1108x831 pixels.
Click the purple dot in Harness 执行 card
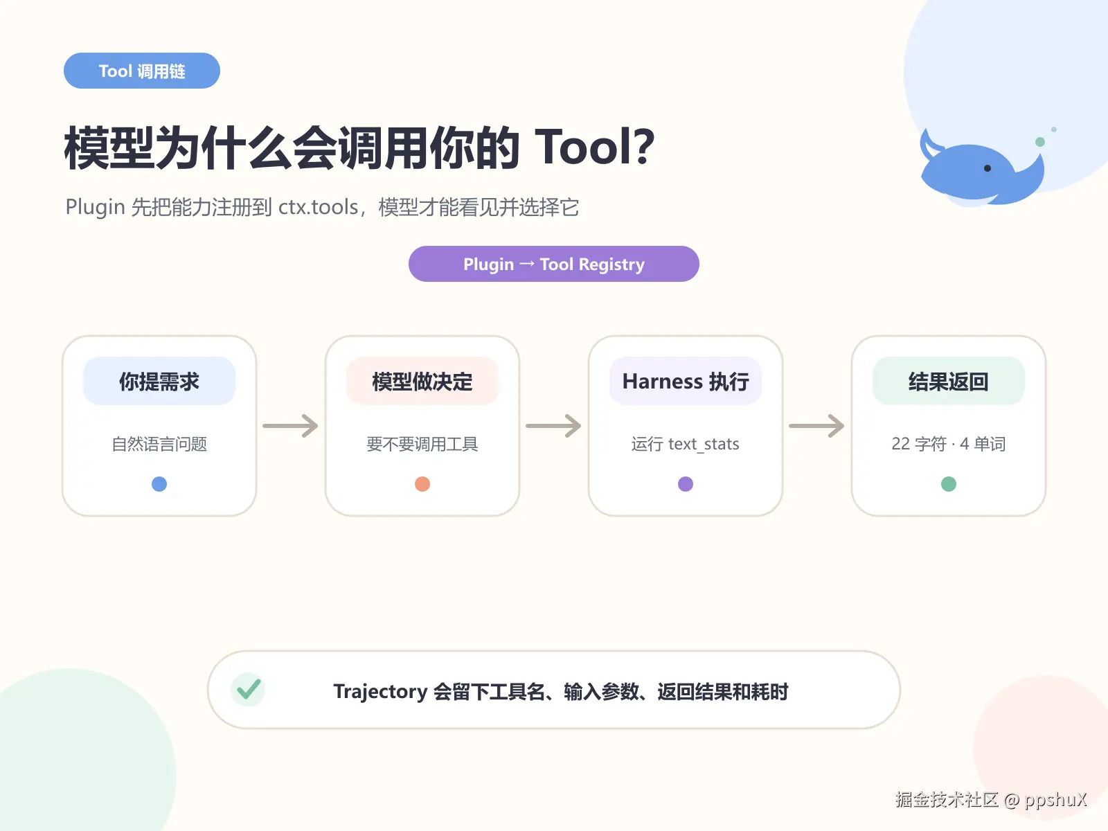686,484
